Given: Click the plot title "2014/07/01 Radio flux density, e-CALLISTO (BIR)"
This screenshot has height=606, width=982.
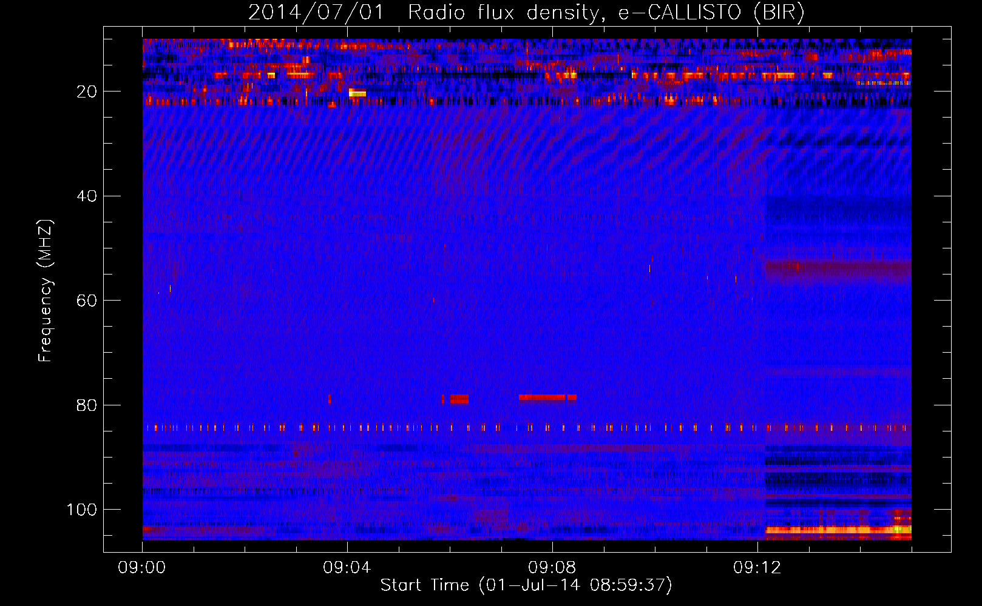Looking at the screenshot, I should point(526,12).
